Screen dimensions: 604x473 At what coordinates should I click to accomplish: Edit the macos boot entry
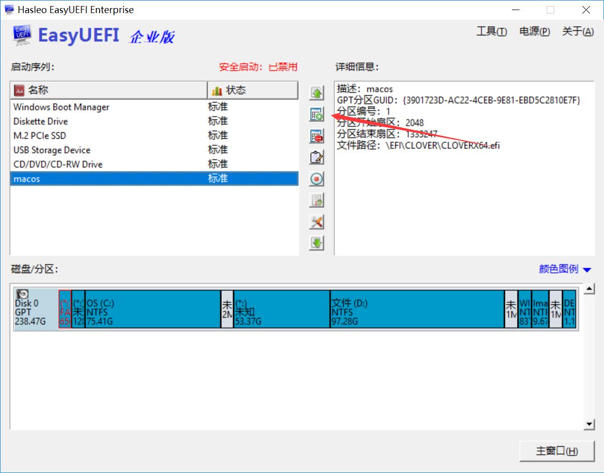316,156
